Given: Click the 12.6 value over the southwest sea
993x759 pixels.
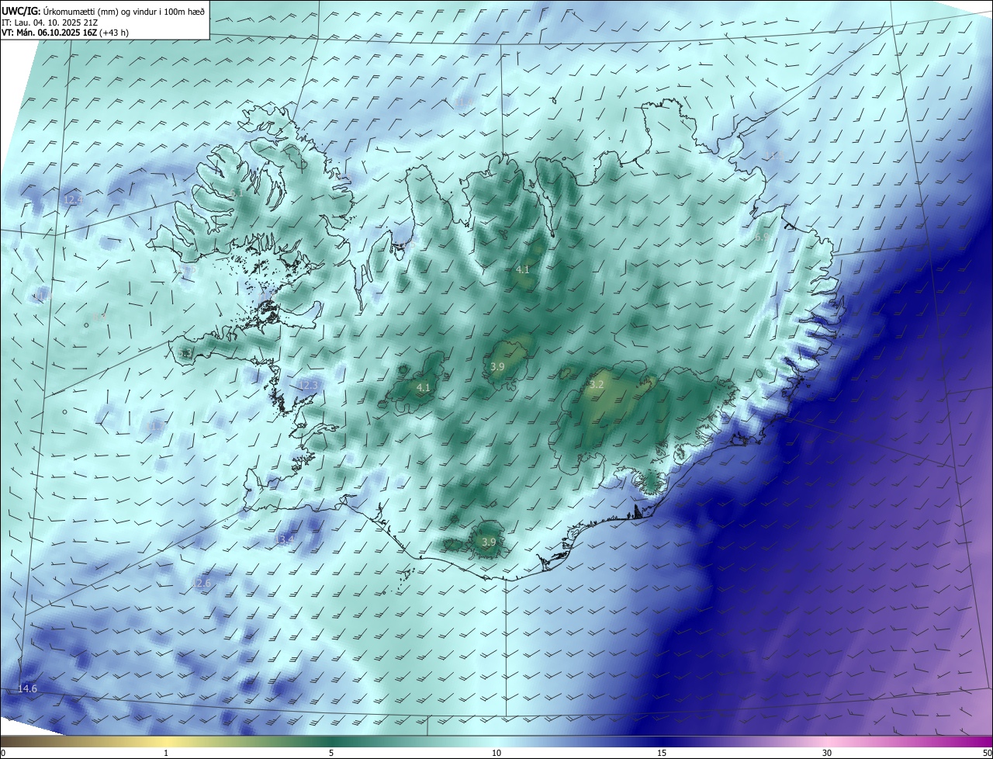Looking at the screenshot, I should (202, 583).
